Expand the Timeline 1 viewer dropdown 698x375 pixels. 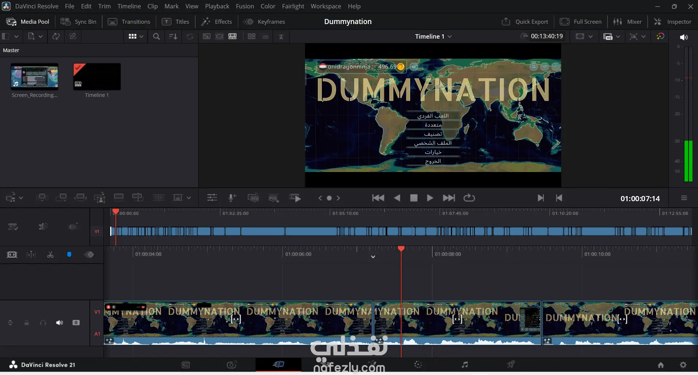[450, 36]
